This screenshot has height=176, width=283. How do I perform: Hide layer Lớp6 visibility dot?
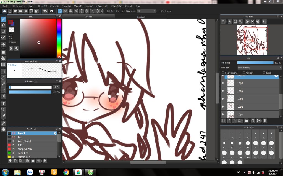[x=222, y=91]
